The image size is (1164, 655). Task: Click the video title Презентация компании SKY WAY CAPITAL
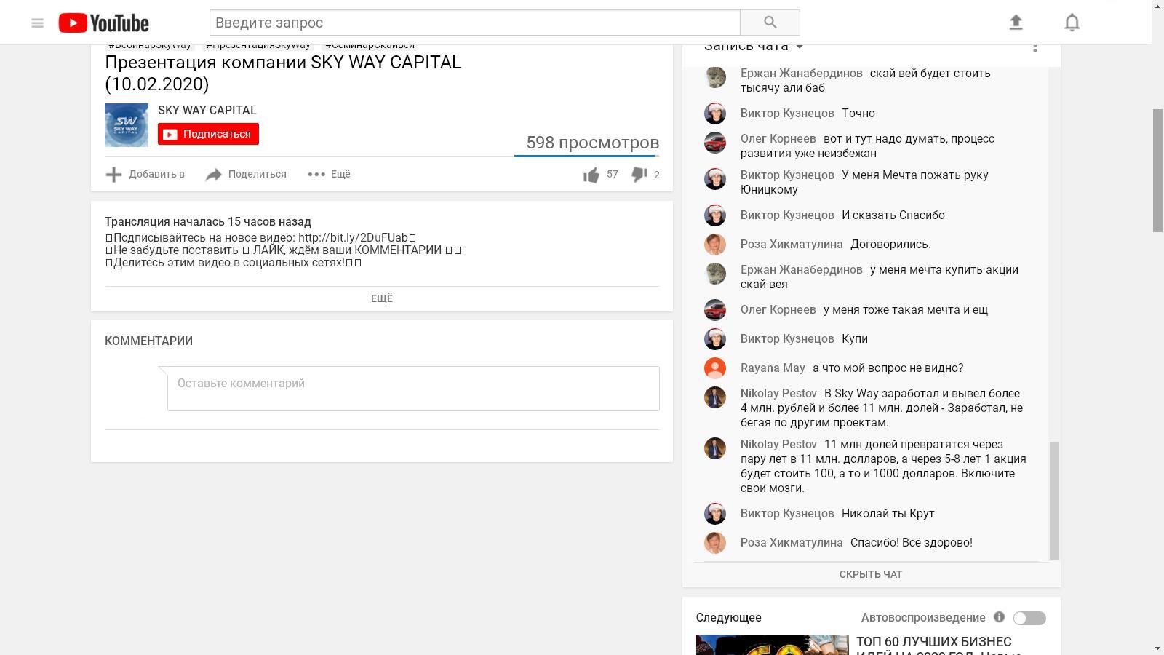click(x=283, y=73)
